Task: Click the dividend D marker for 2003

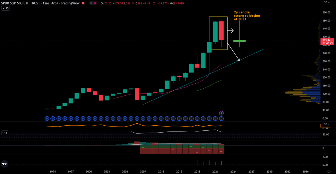Action: point(107,119)
